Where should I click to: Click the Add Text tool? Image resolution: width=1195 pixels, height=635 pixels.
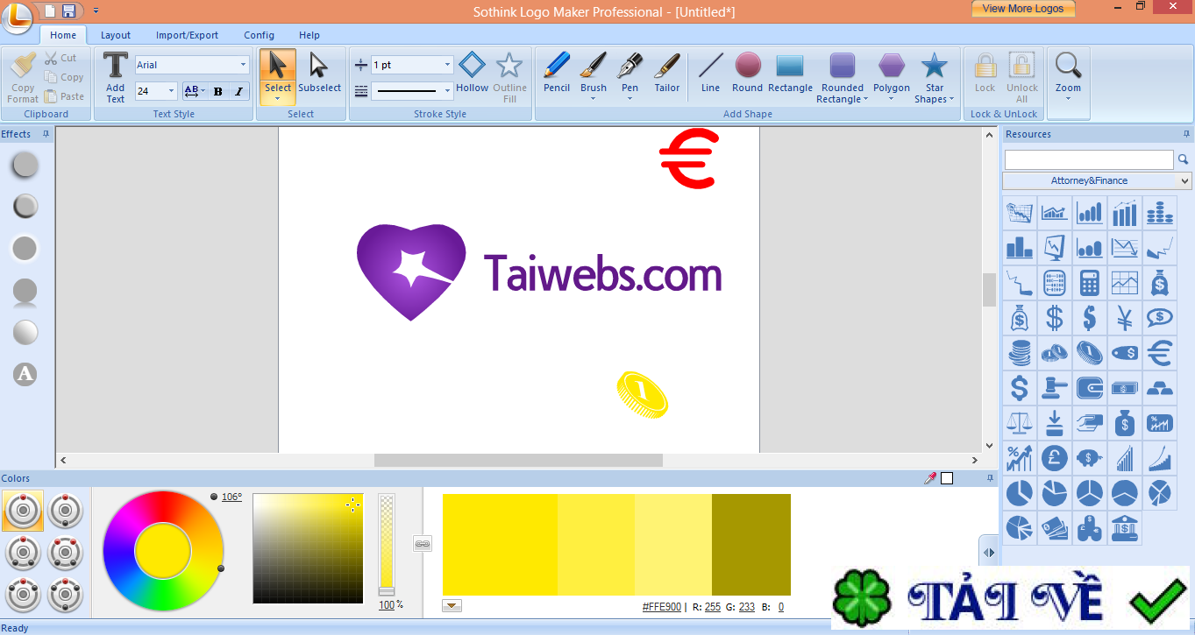coord(115,76)
